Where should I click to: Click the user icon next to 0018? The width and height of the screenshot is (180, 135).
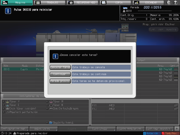124,11
